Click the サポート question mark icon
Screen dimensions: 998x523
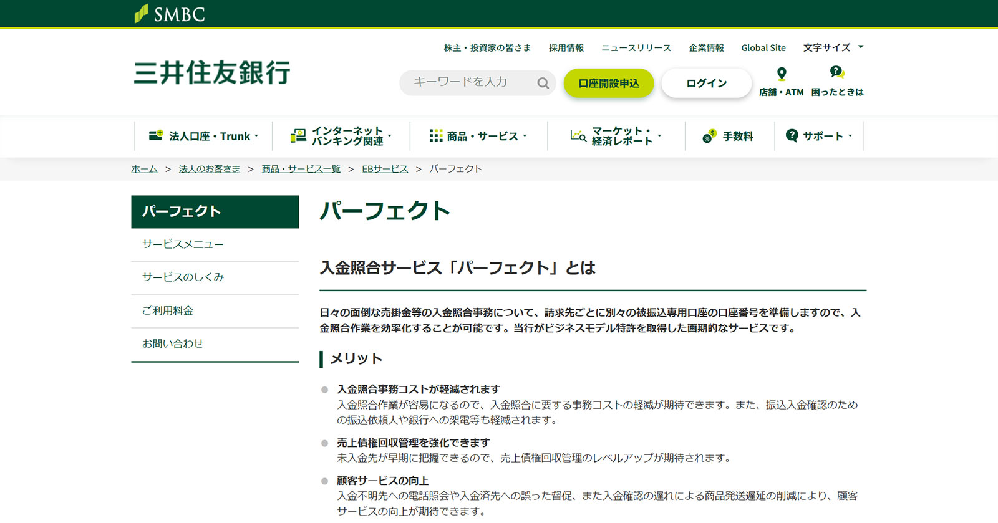click(x=792, y=135)
